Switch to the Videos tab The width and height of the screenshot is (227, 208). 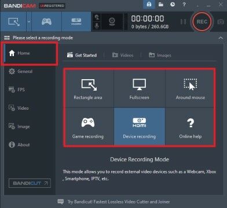[x=123, y=55]
